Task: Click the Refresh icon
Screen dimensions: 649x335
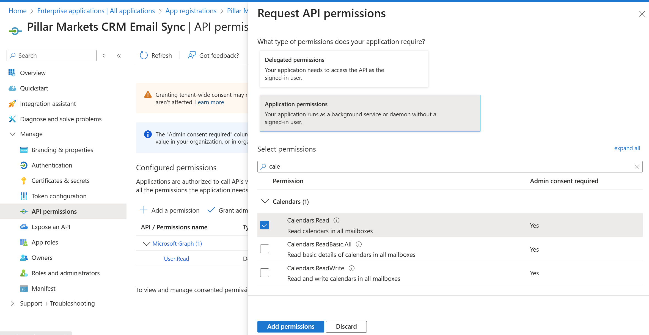Action: 144,55
